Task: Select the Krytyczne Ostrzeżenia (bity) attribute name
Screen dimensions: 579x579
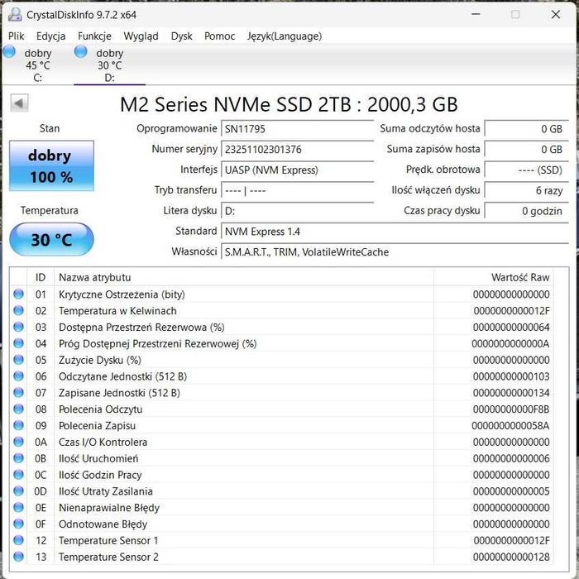Action: (x=122, y=294)
